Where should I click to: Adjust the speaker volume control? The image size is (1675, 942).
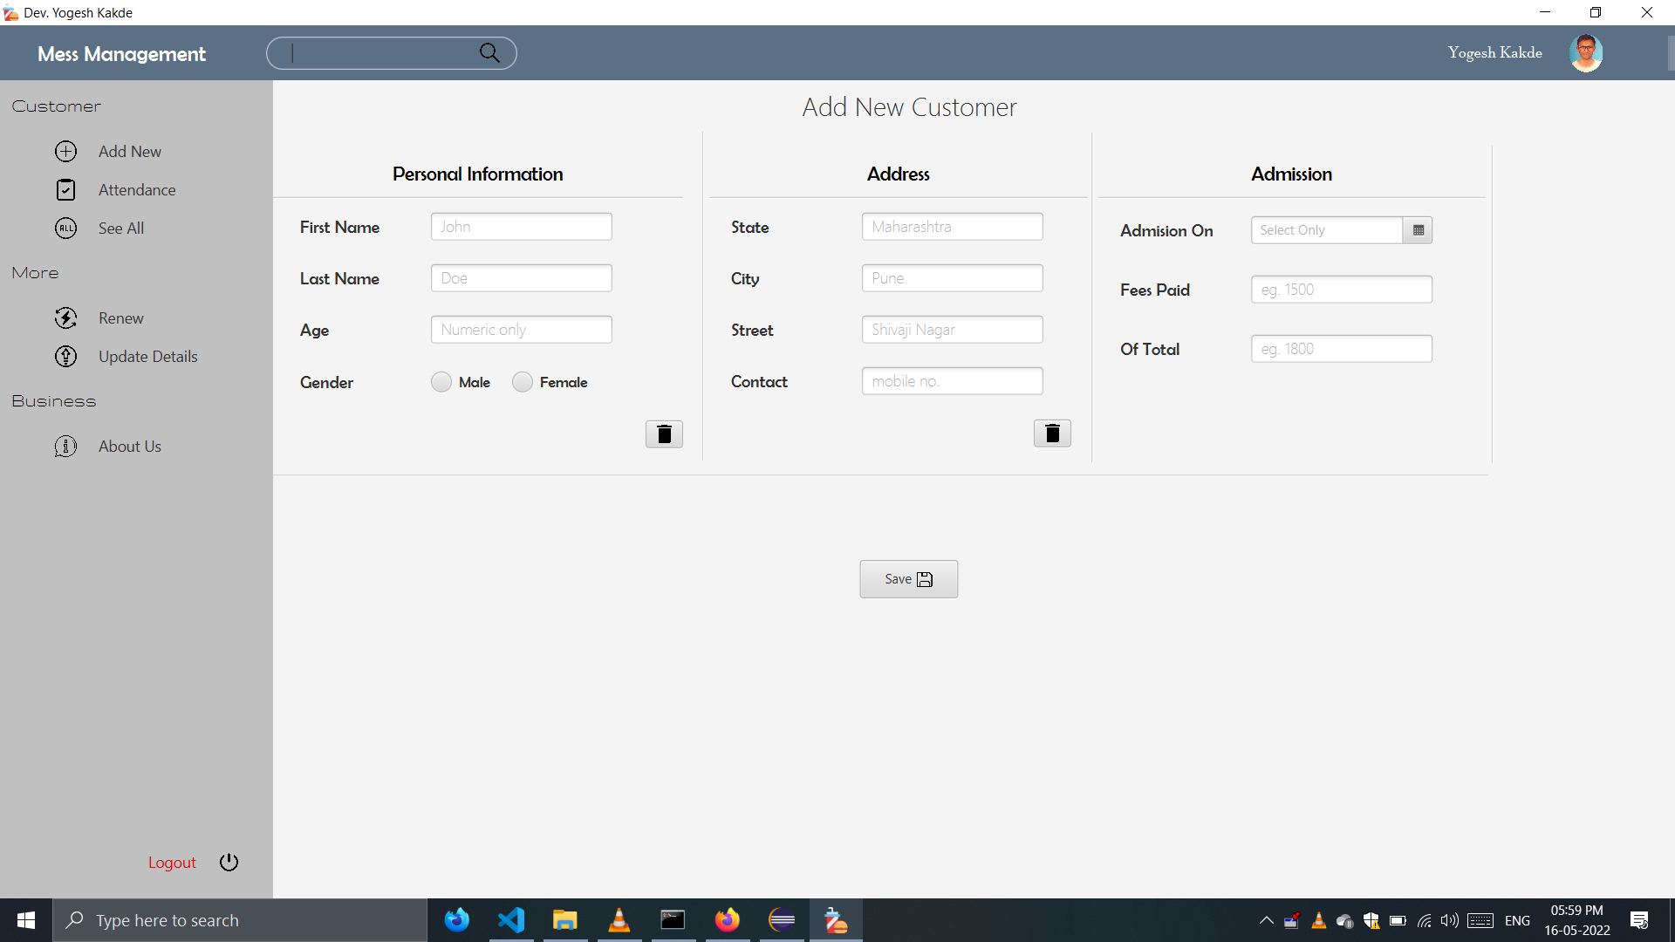[1450, 920]
